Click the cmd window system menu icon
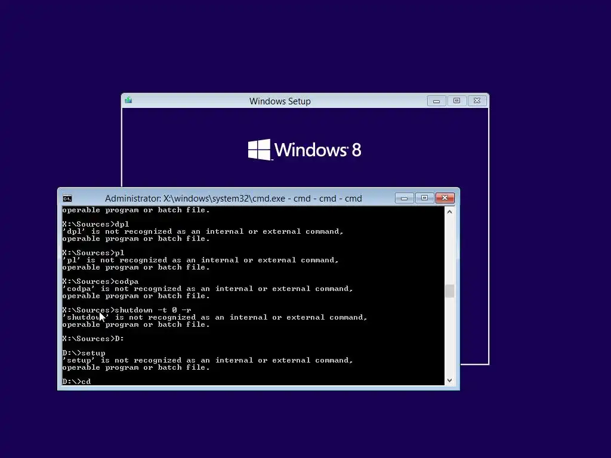The height and width of the screenshot is (458, 611). [x=67, y=199]
